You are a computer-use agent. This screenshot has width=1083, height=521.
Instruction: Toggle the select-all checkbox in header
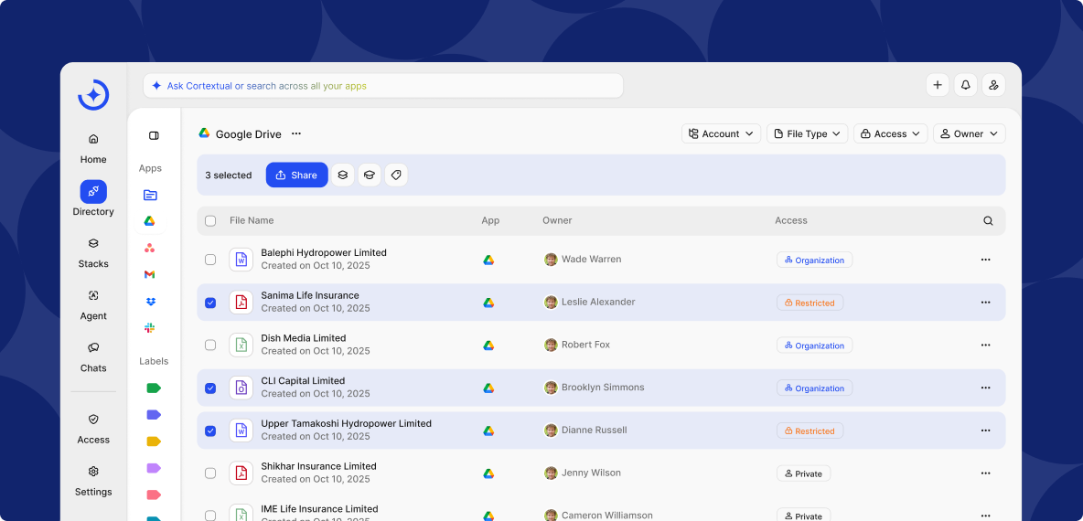click(210, 220)
